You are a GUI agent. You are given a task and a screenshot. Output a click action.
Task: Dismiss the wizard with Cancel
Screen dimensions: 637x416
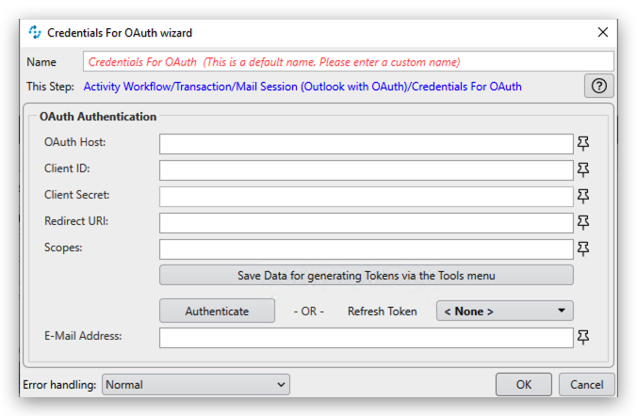tap(586, 384)
